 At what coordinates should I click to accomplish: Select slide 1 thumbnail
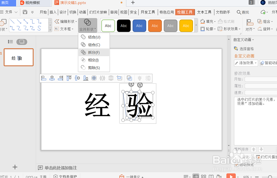(x=19, y=57)
